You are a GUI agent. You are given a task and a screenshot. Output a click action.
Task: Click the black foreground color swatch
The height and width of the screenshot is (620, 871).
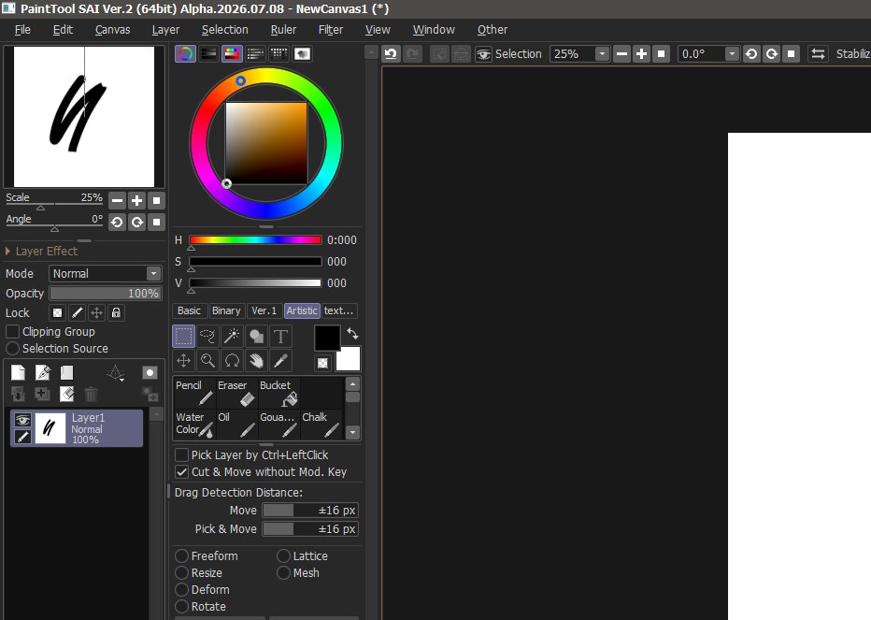327,338
